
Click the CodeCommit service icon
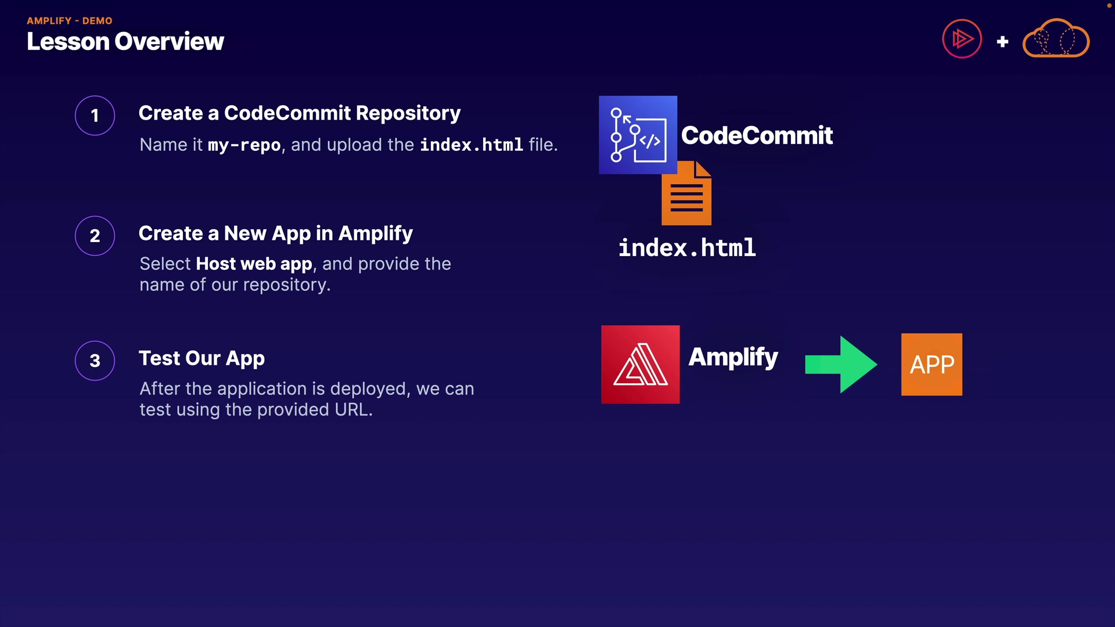coord(638,135)
